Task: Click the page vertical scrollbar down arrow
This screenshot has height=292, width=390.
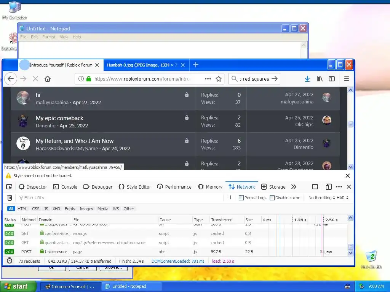Action: coord(350,167)
